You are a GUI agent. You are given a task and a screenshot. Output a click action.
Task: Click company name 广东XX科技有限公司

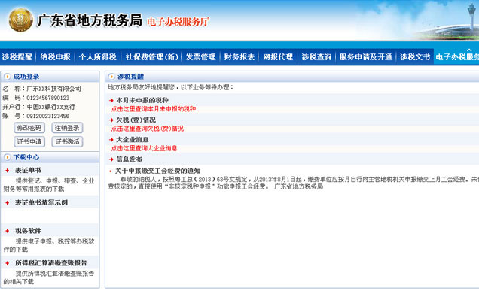[x=53, y=89]
